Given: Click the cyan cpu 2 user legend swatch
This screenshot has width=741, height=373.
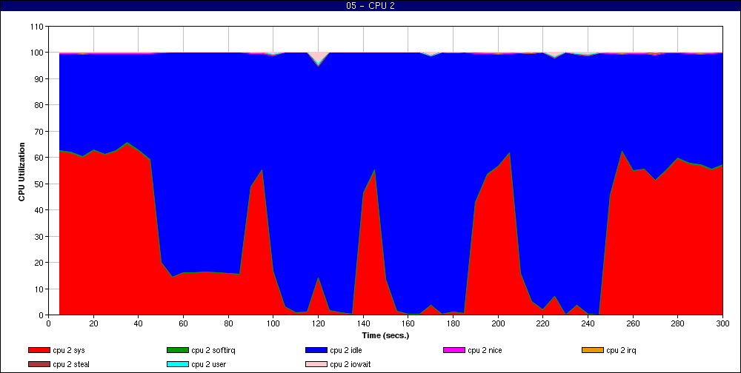Looking at the screenshot, I should [x=177, y=365].
